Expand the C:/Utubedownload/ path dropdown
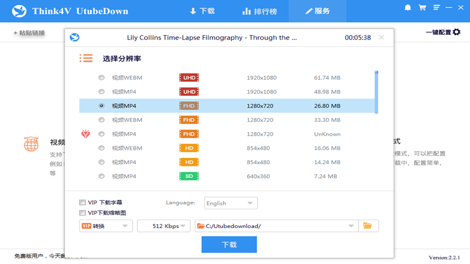470x264 pixels. pyautogui.click(x=351, y=226)
